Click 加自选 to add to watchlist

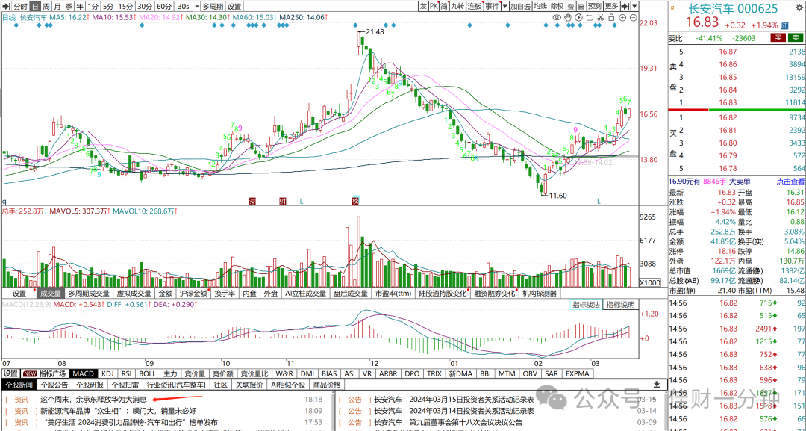(520, 6)
